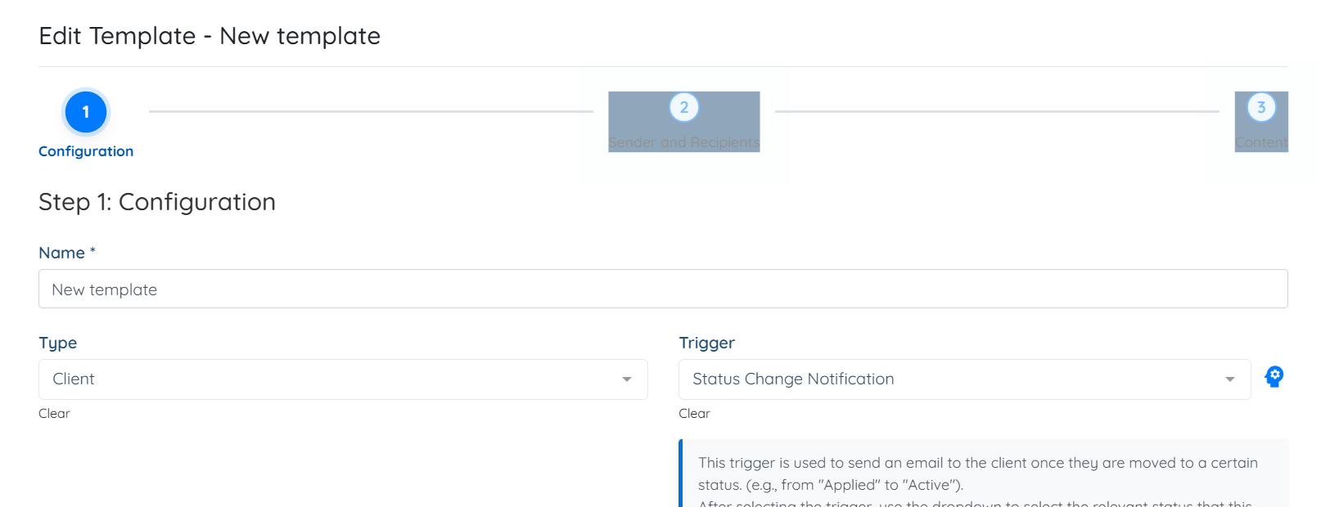Open the Type dropdown showing Client
The image size is (1339, 507).
[x=327, y=379]
